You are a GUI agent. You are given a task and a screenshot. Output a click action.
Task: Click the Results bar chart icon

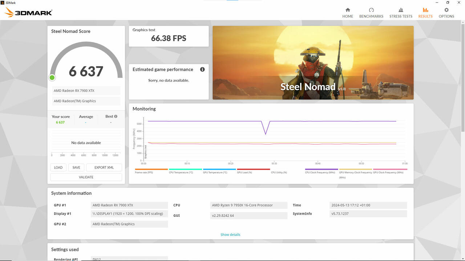click(x=425, y=10)
